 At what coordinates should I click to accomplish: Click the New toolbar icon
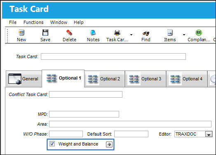(x=21, y=33)
